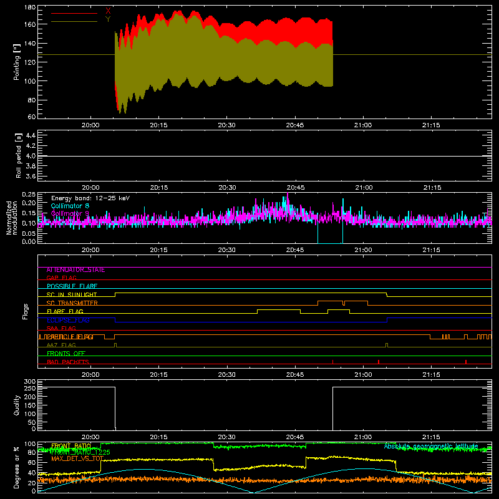Image resolution: width=499 pixels, height=499 pixels.
Task: Click the Roll period [s] axis title
Action: [18, 155]
